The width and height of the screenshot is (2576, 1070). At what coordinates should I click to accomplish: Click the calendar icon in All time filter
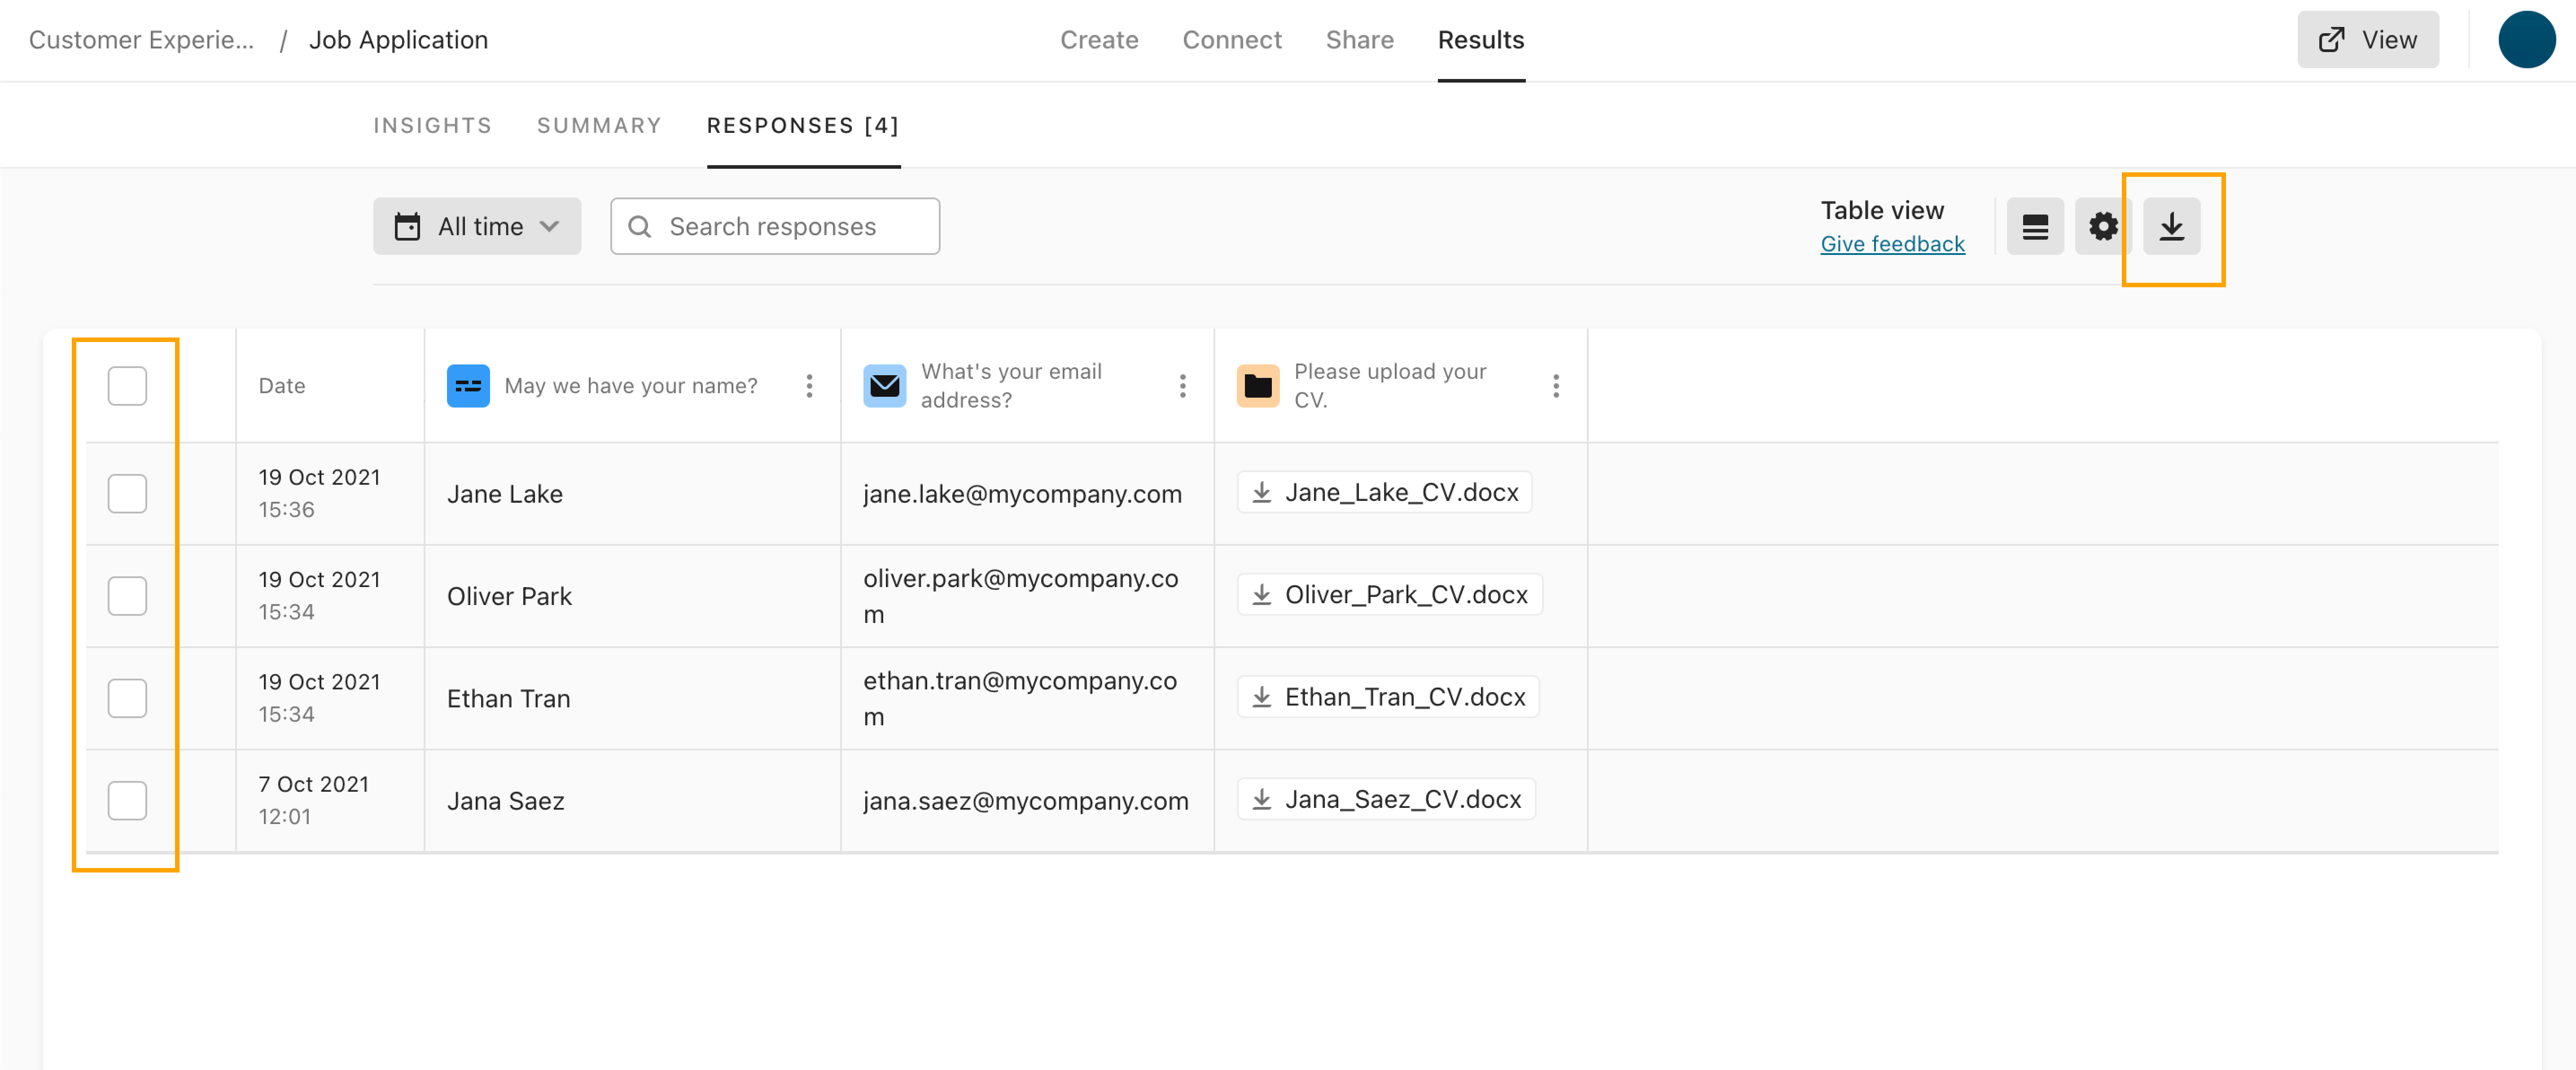[x=407, y=227]
